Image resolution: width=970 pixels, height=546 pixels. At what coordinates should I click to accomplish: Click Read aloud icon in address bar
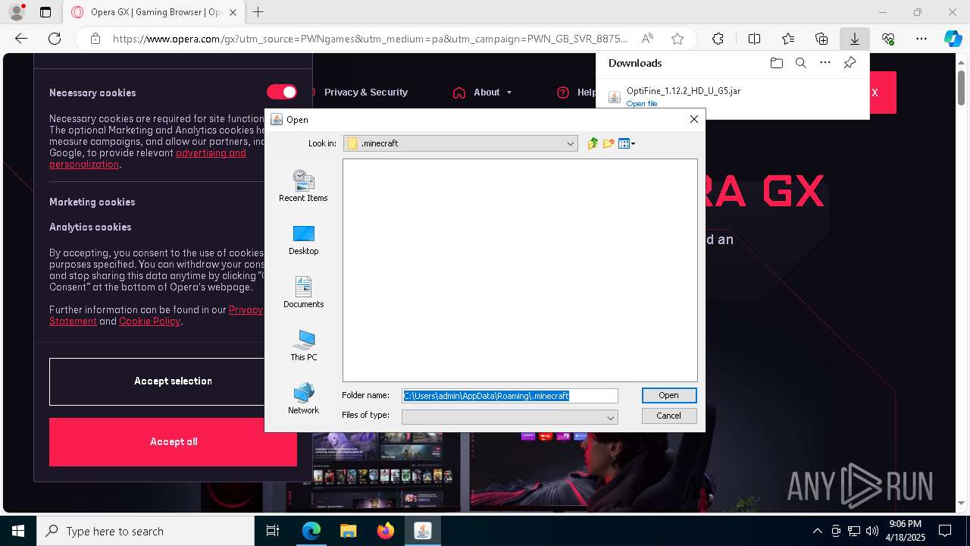(647, 39)
